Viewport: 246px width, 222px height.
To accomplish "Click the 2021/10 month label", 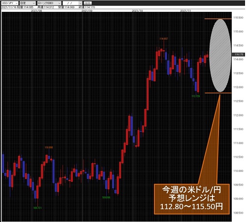I will [x=137, y=11].
